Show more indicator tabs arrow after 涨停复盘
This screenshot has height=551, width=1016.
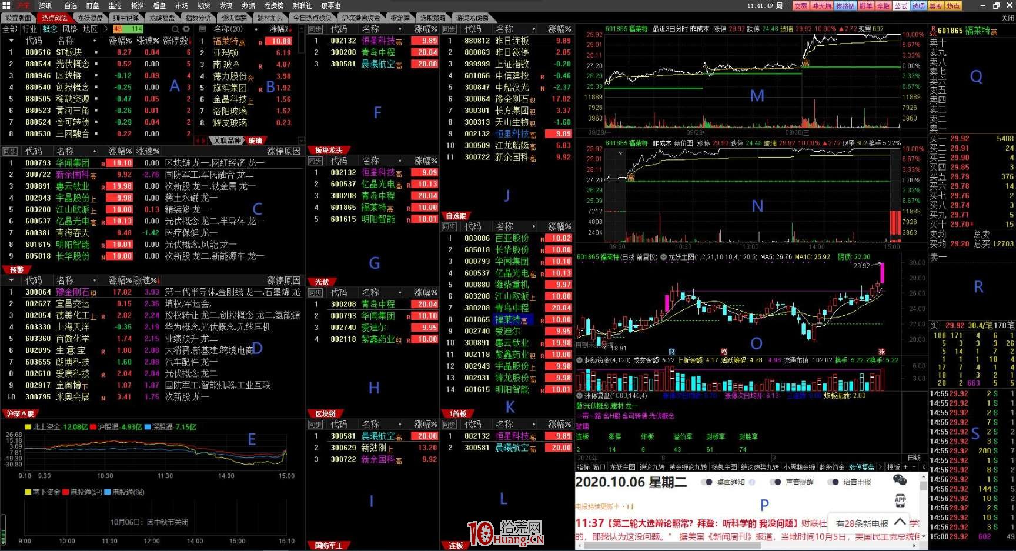[880, 467]
